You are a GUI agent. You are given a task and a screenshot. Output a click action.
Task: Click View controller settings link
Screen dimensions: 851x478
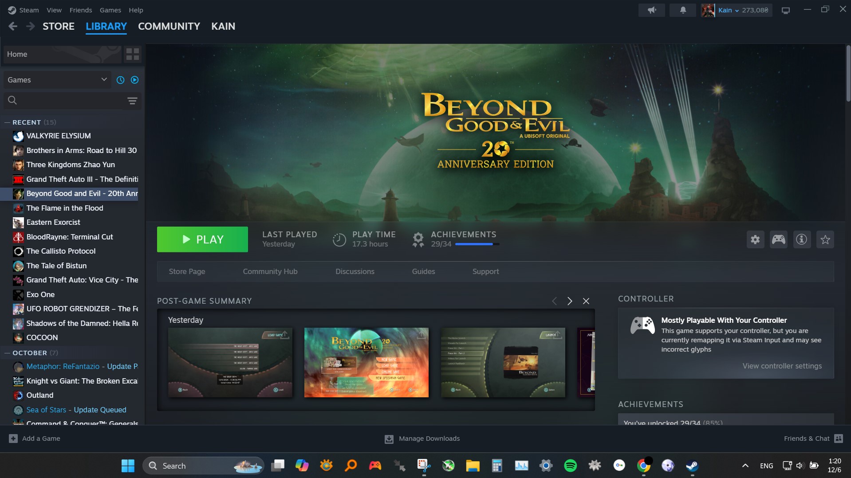pos(782,366)
